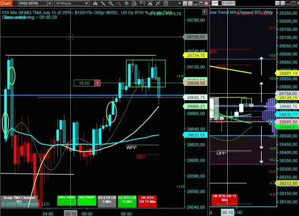
Task: Click the US RTH OR 15 Min button
Action: point(127,201)
